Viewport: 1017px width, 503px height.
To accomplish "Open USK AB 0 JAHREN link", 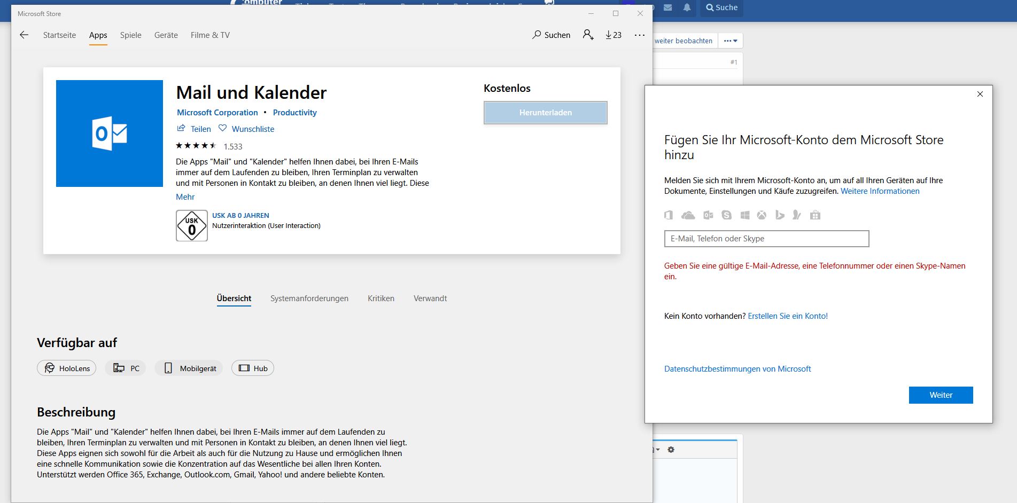I will [x=240, y=215].
